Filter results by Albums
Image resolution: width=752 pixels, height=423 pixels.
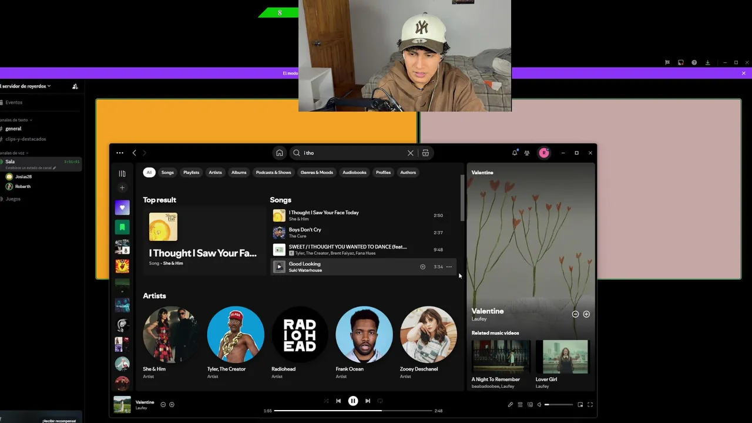pos(239,173)
